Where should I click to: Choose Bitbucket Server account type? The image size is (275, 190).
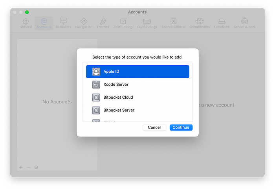(x=137, y=110)
